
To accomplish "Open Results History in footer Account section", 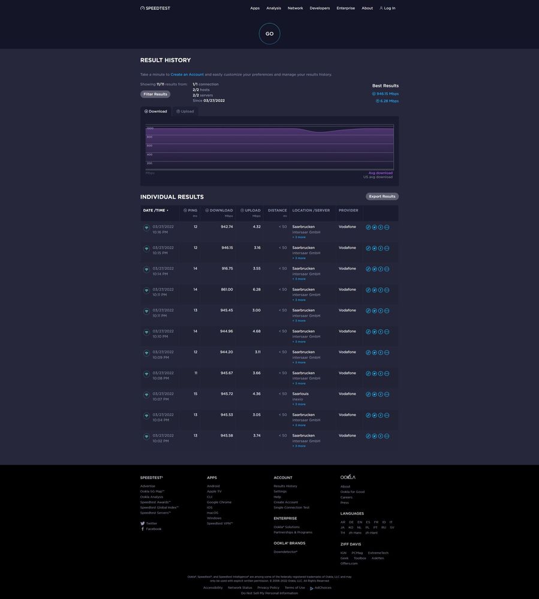I will [285, 486].
